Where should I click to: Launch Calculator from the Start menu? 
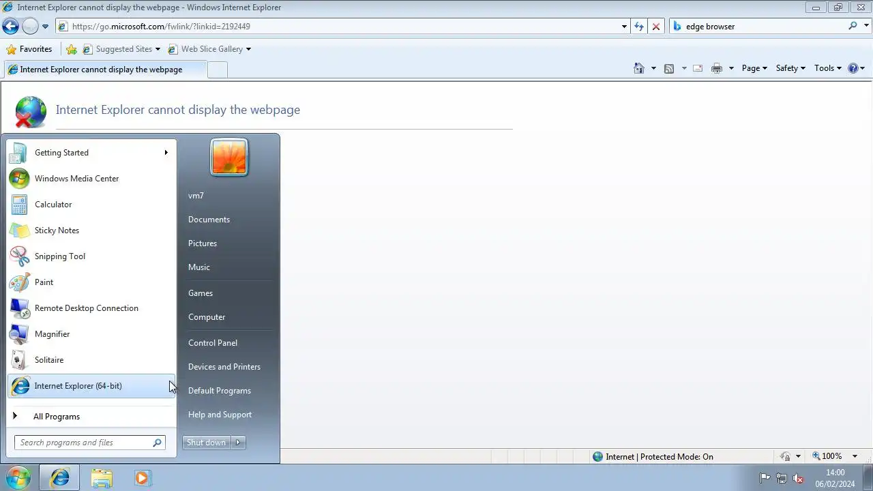[91, 205]
